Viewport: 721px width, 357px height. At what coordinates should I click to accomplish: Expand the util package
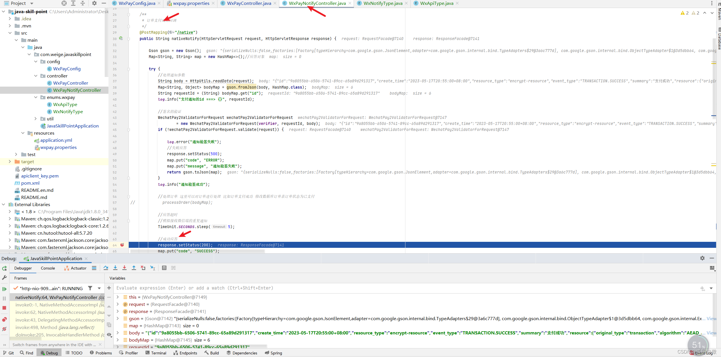tap(36, 119)
